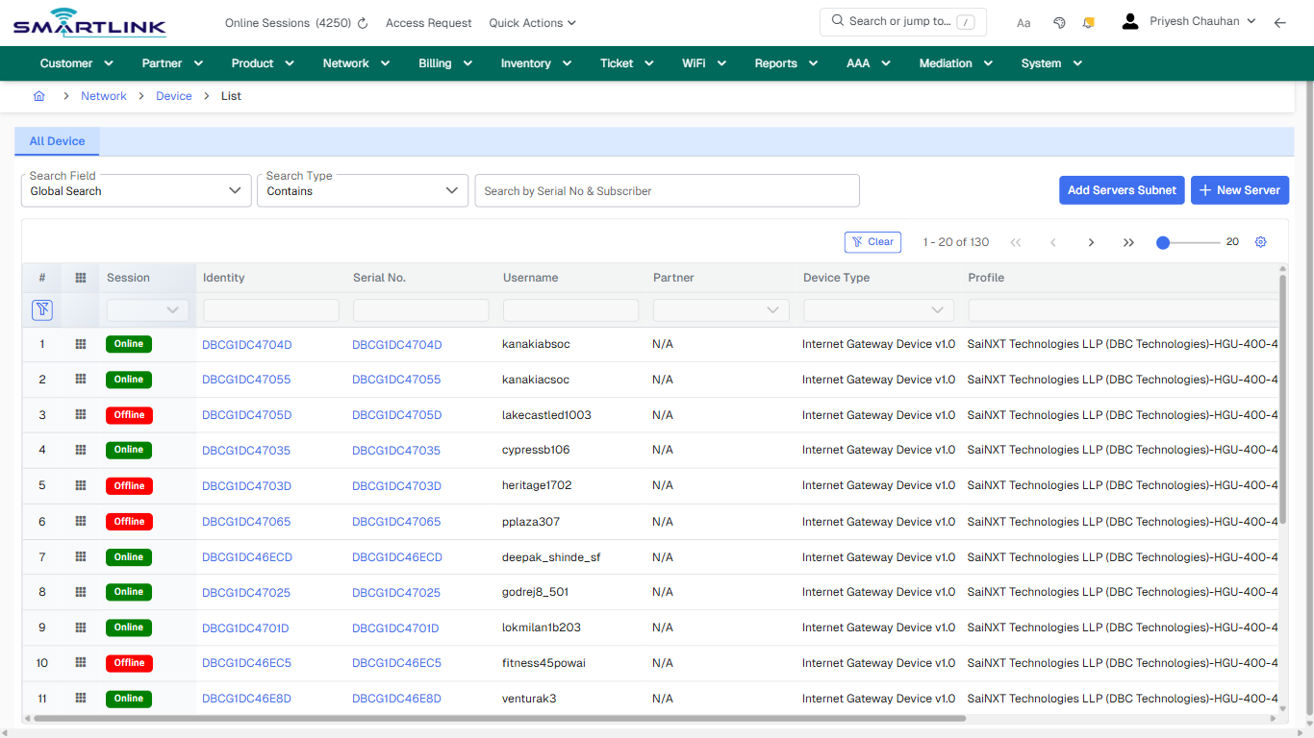The image size is (1314, 738).
Task: Click the Online badge on row 2
Action: pos(128,379)
